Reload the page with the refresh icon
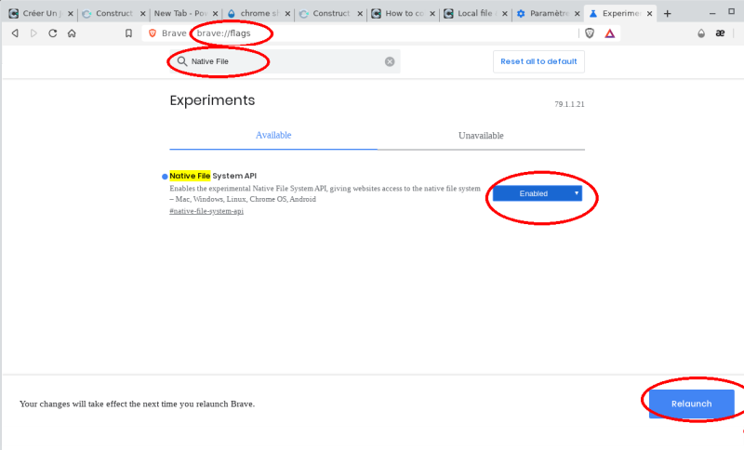Screen dimensions: 744x450 (x=53, y=33)
